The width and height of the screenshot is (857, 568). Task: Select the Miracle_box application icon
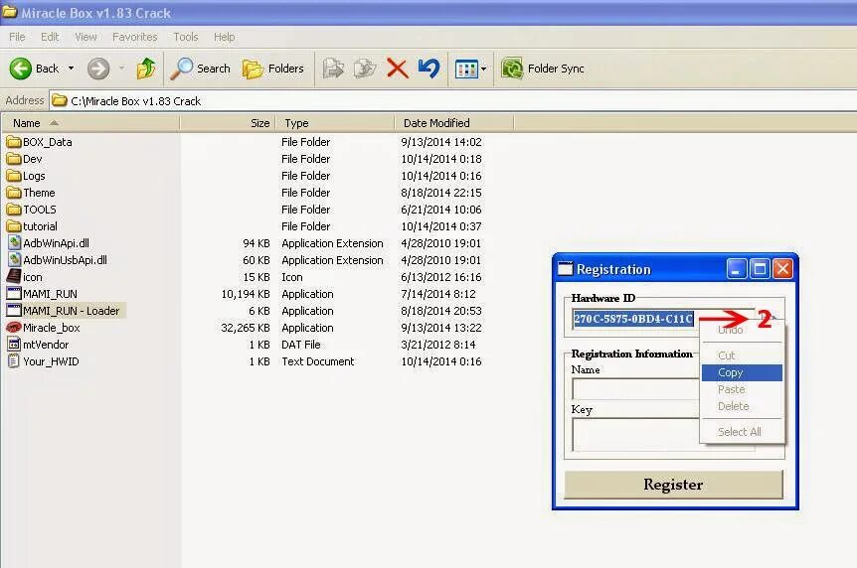(x=14, y=328)
